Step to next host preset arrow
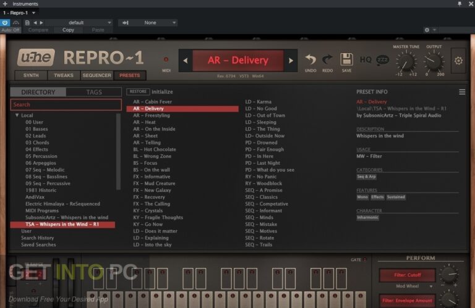475x308 pixels. (x=41, y=23)
